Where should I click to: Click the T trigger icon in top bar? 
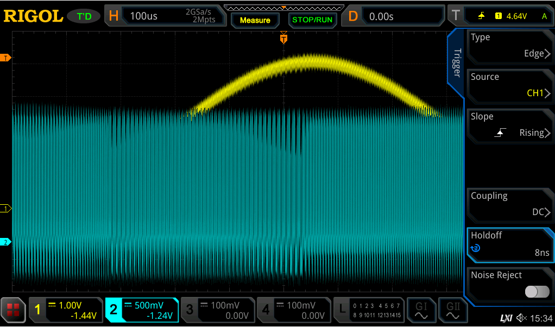coord(456,16)
